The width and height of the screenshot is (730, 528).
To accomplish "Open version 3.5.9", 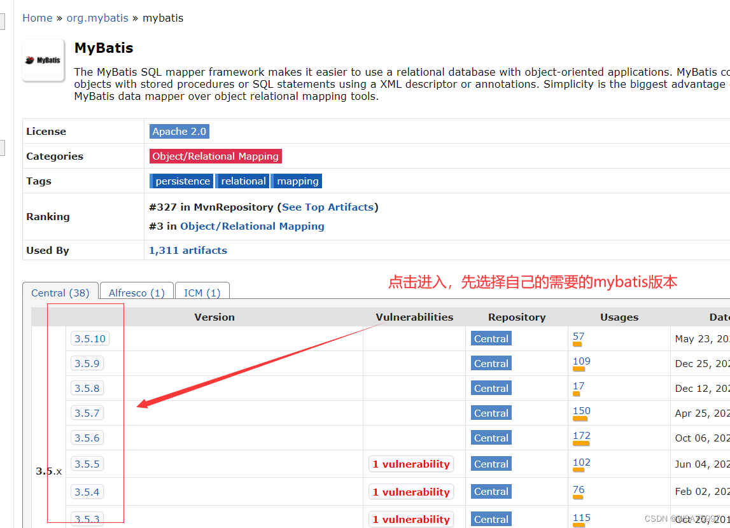I will point(87,363).
